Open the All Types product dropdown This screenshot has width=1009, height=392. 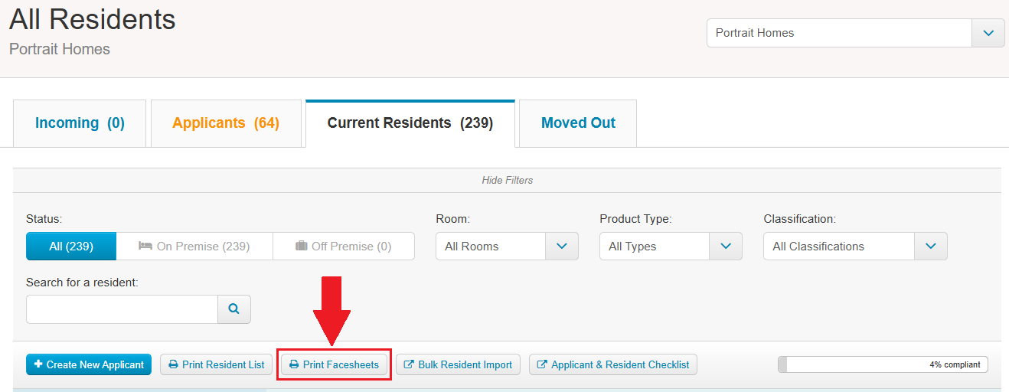tap(671, 247)
